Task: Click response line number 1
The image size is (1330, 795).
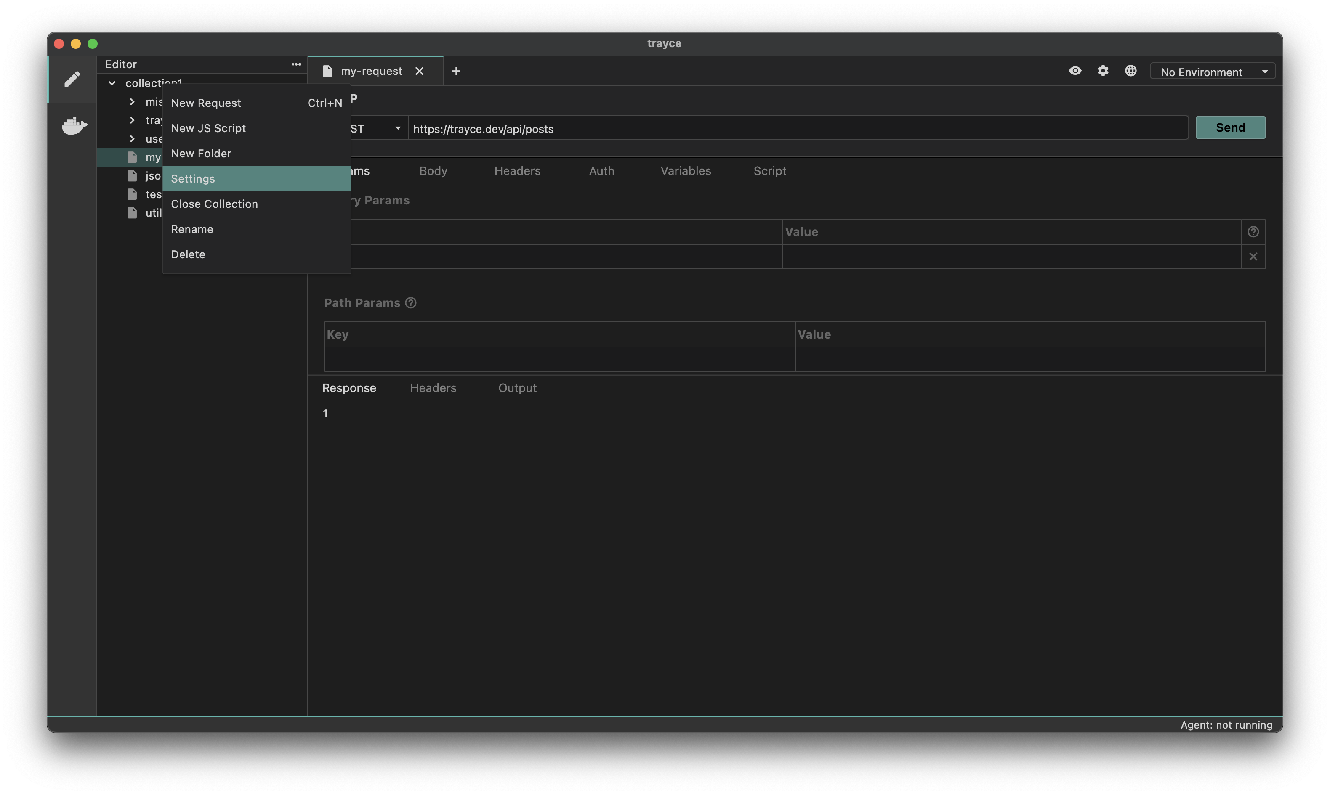Action: (325, 413)
